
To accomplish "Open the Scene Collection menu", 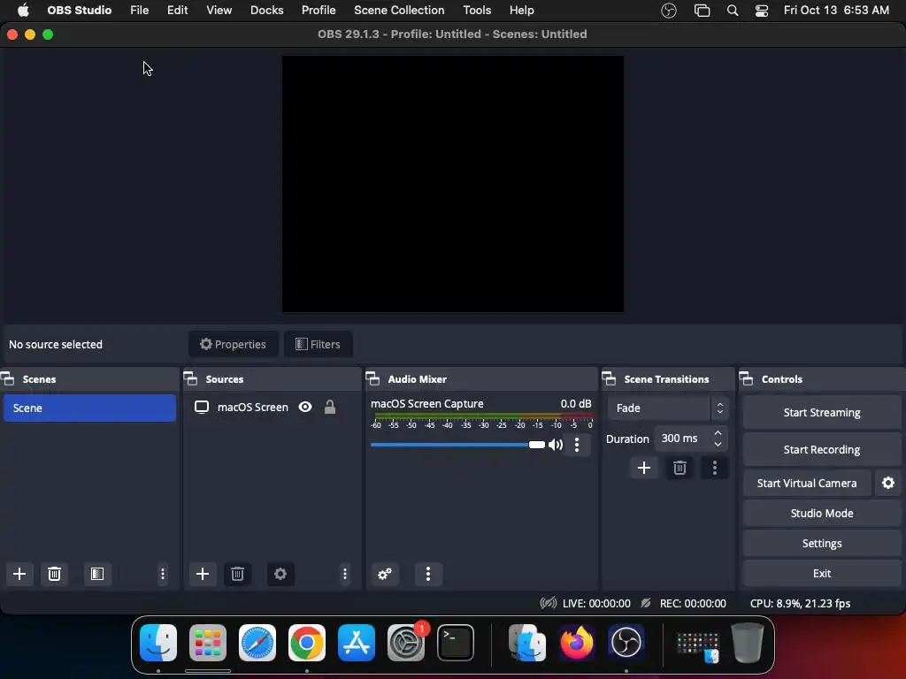I will tap(399, 11).
